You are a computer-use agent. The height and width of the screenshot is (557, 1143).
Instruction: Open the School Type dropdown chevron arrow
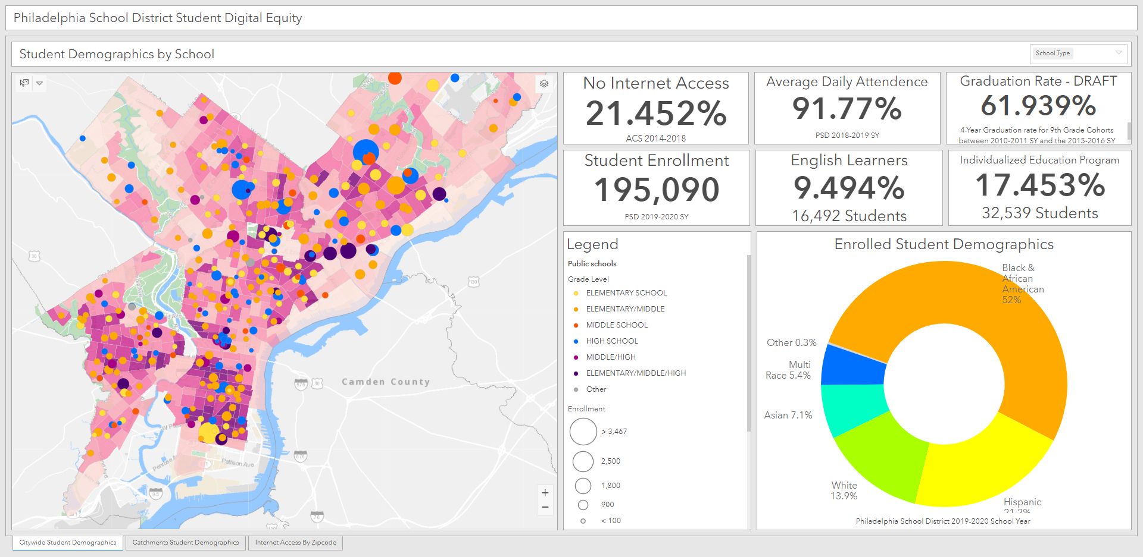tap(1117, 53)
